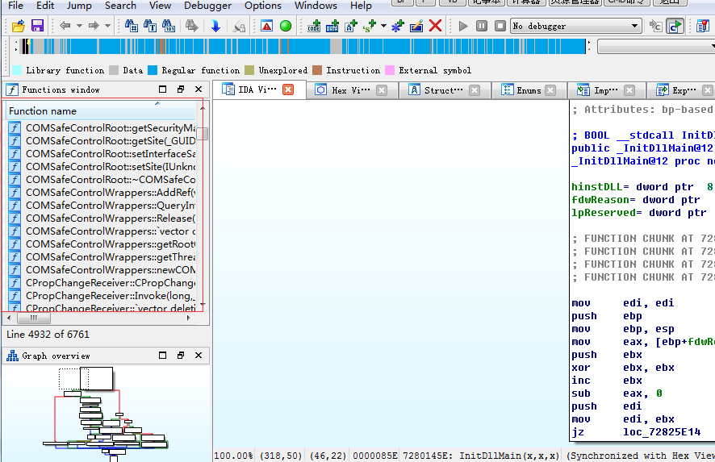Select COMSafeControlRoot::getSite function in list

pos(111,140)
